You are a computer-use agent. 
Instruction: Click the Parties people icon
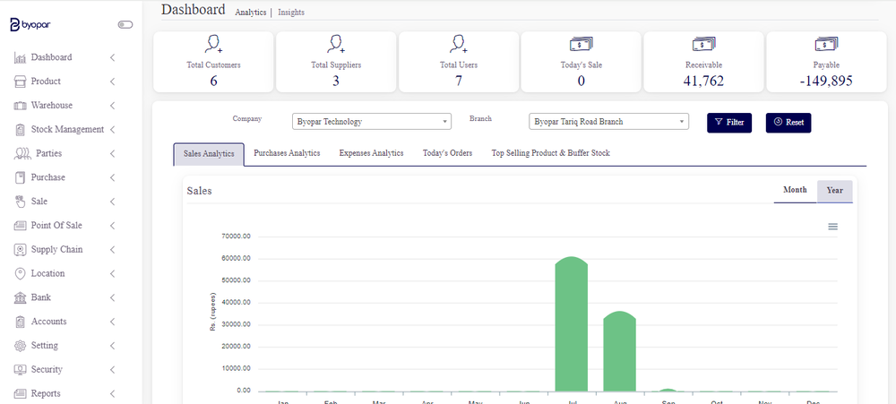(22, 154)
